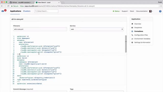
Task: Click the Settings & Information gear icon
Action: (x=132, y=42)
